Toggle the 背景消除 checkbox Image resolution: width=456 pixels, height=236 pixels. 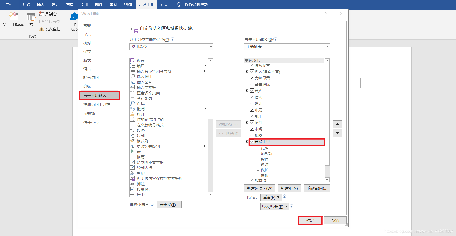(252, 84)
